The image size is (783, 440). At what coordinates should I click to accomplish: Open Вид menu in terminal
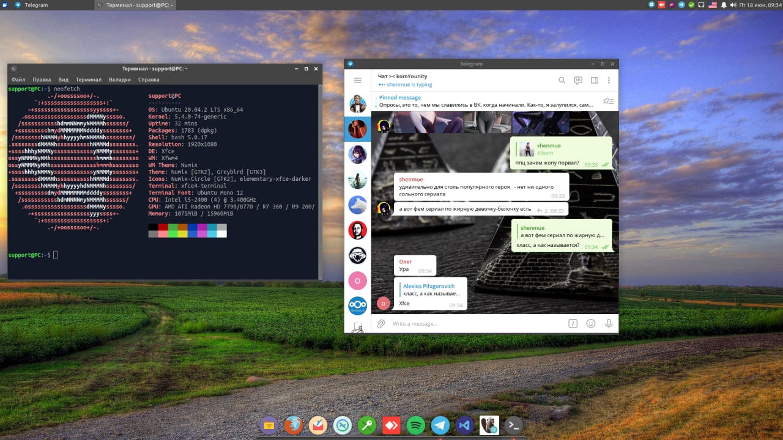click(64, 79)
